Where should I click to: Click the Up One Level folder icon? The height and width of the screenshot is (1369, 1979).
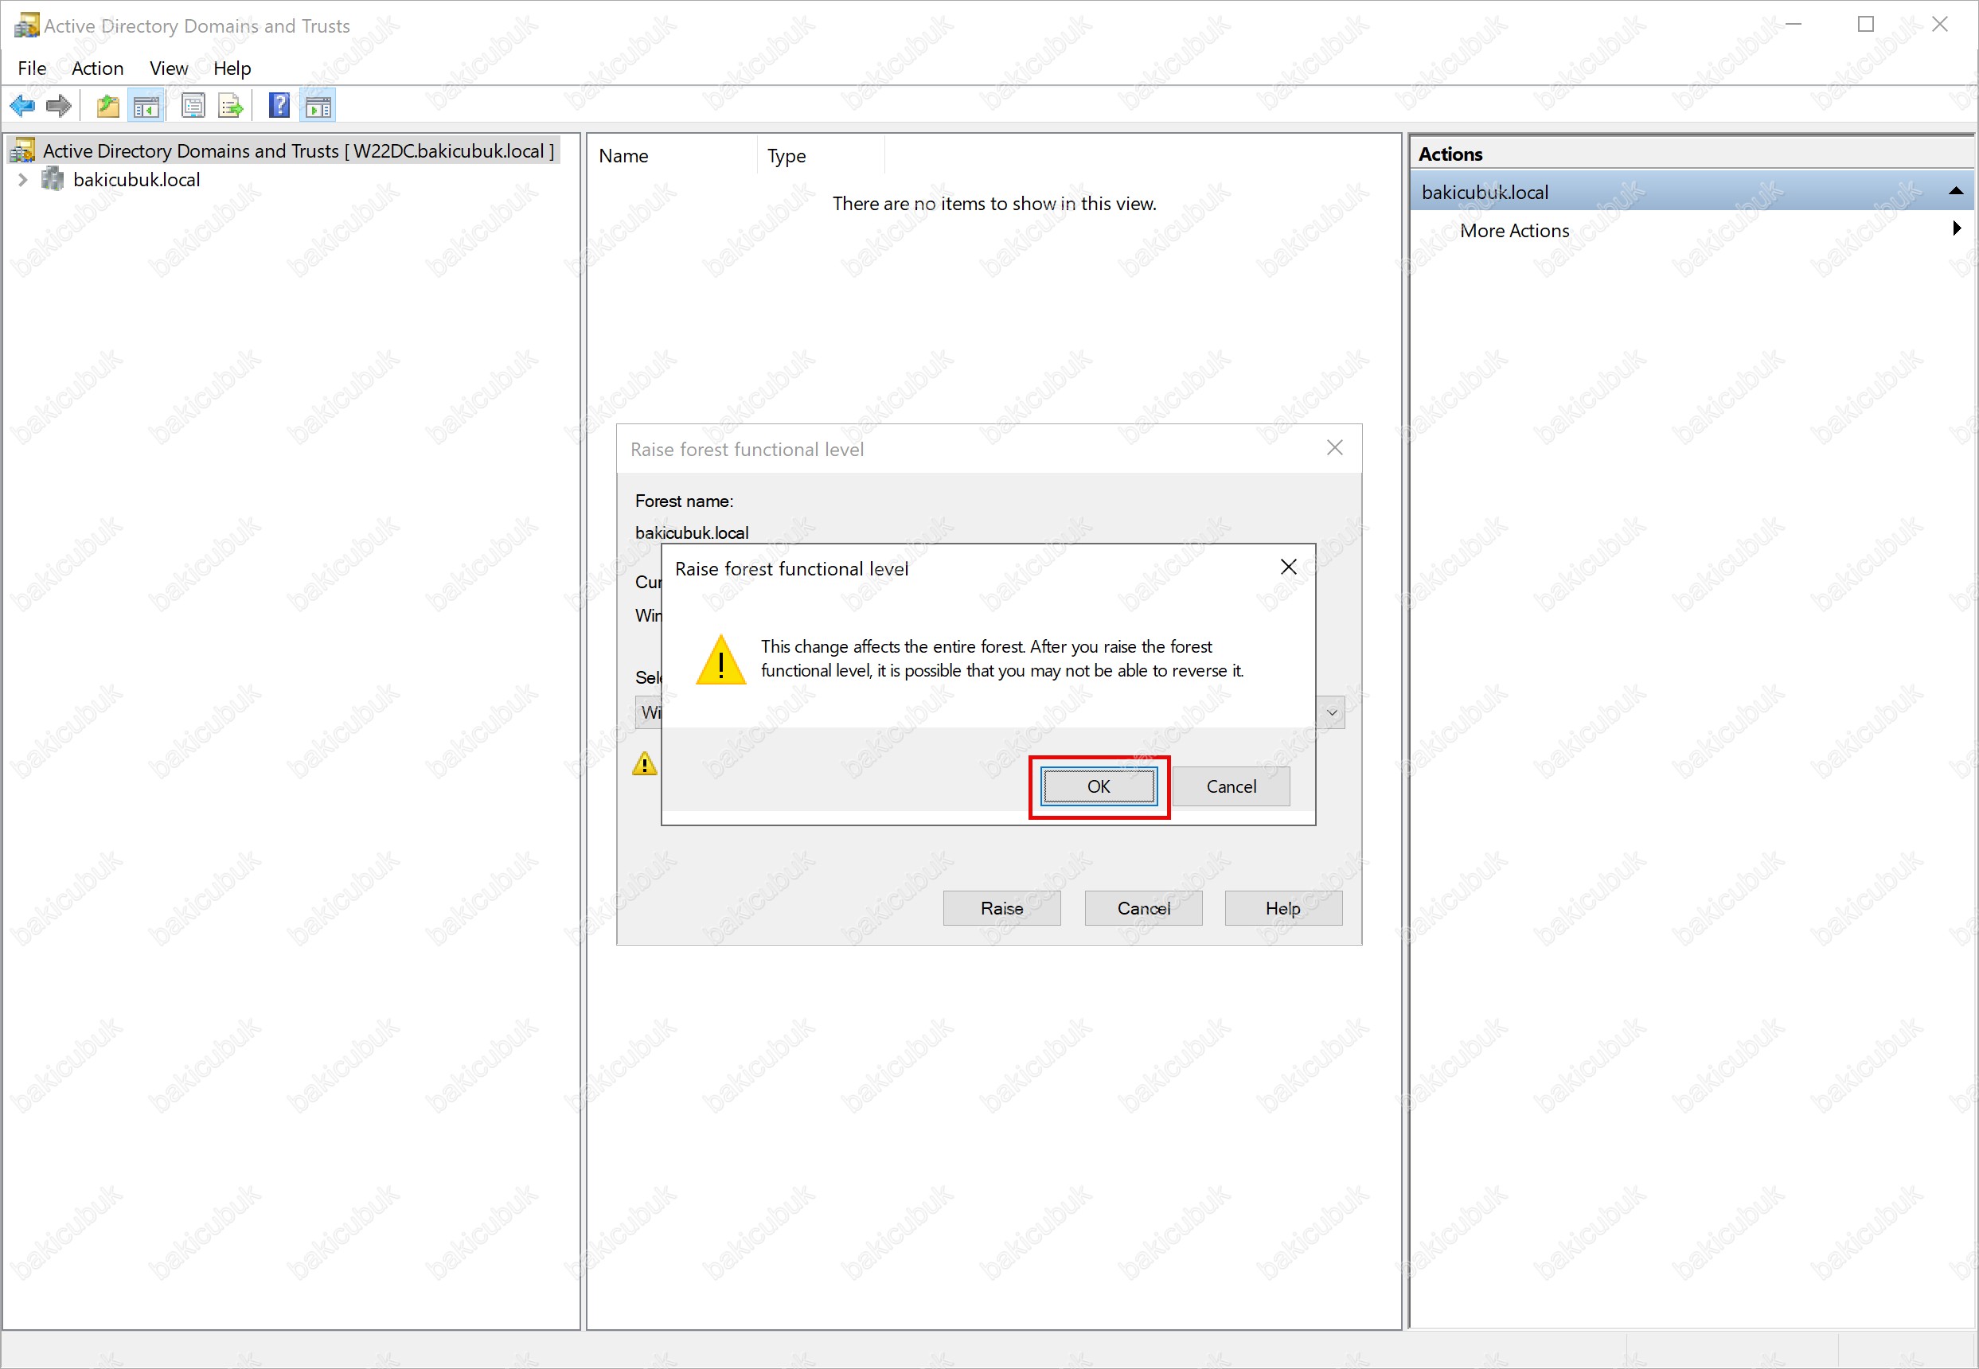108,107
